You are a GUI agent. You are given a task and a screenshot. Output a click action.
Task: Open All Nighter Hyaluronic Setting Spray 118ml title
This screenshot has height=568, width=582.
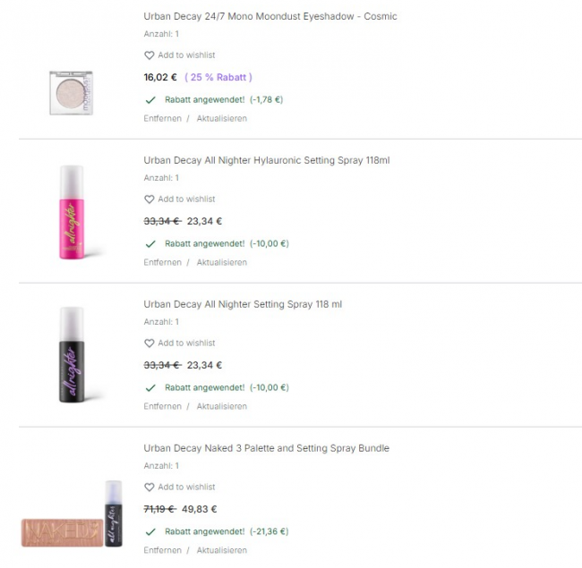pyautogui.click(x=266, y=160)
